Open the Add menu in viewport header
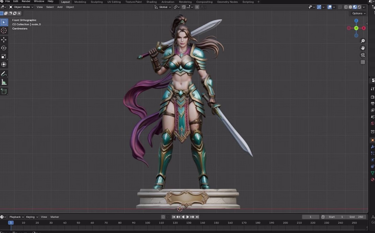The height and width of the screenshot is (233, 375). [x=60, y=7]
